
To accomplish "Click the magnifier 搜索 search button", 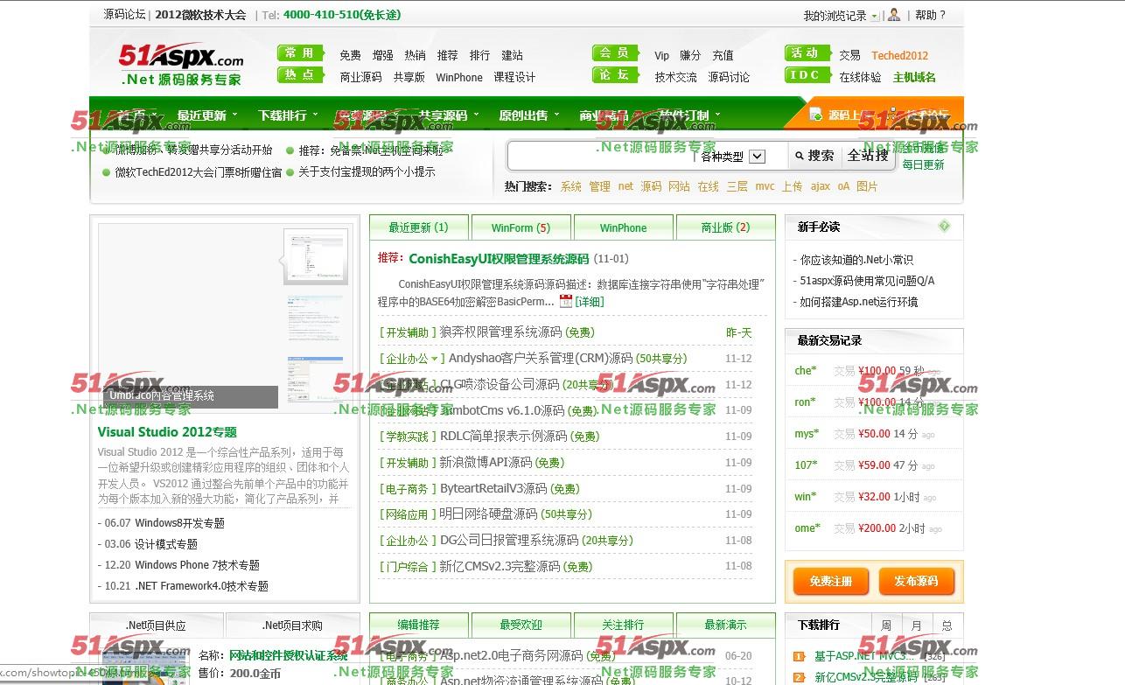I will click(x=814, y=156).
